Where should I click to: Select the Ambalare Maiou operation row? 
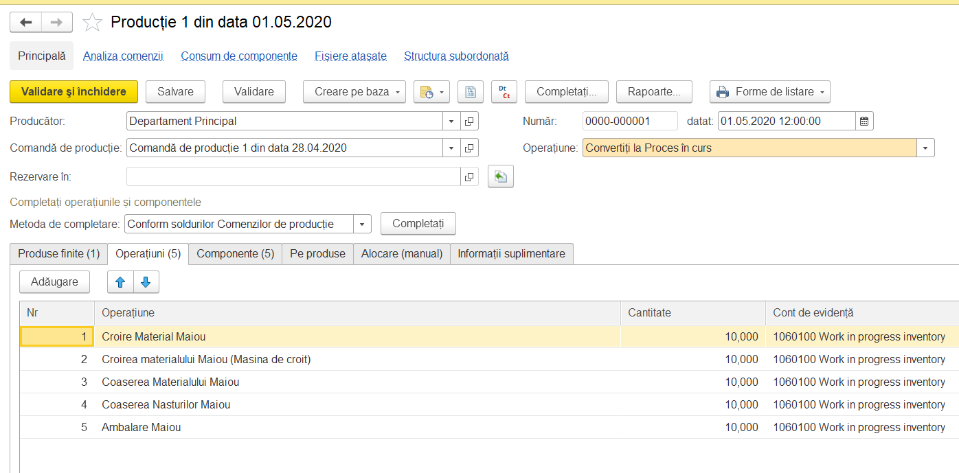pyautogui.click(x=489, y=427)
